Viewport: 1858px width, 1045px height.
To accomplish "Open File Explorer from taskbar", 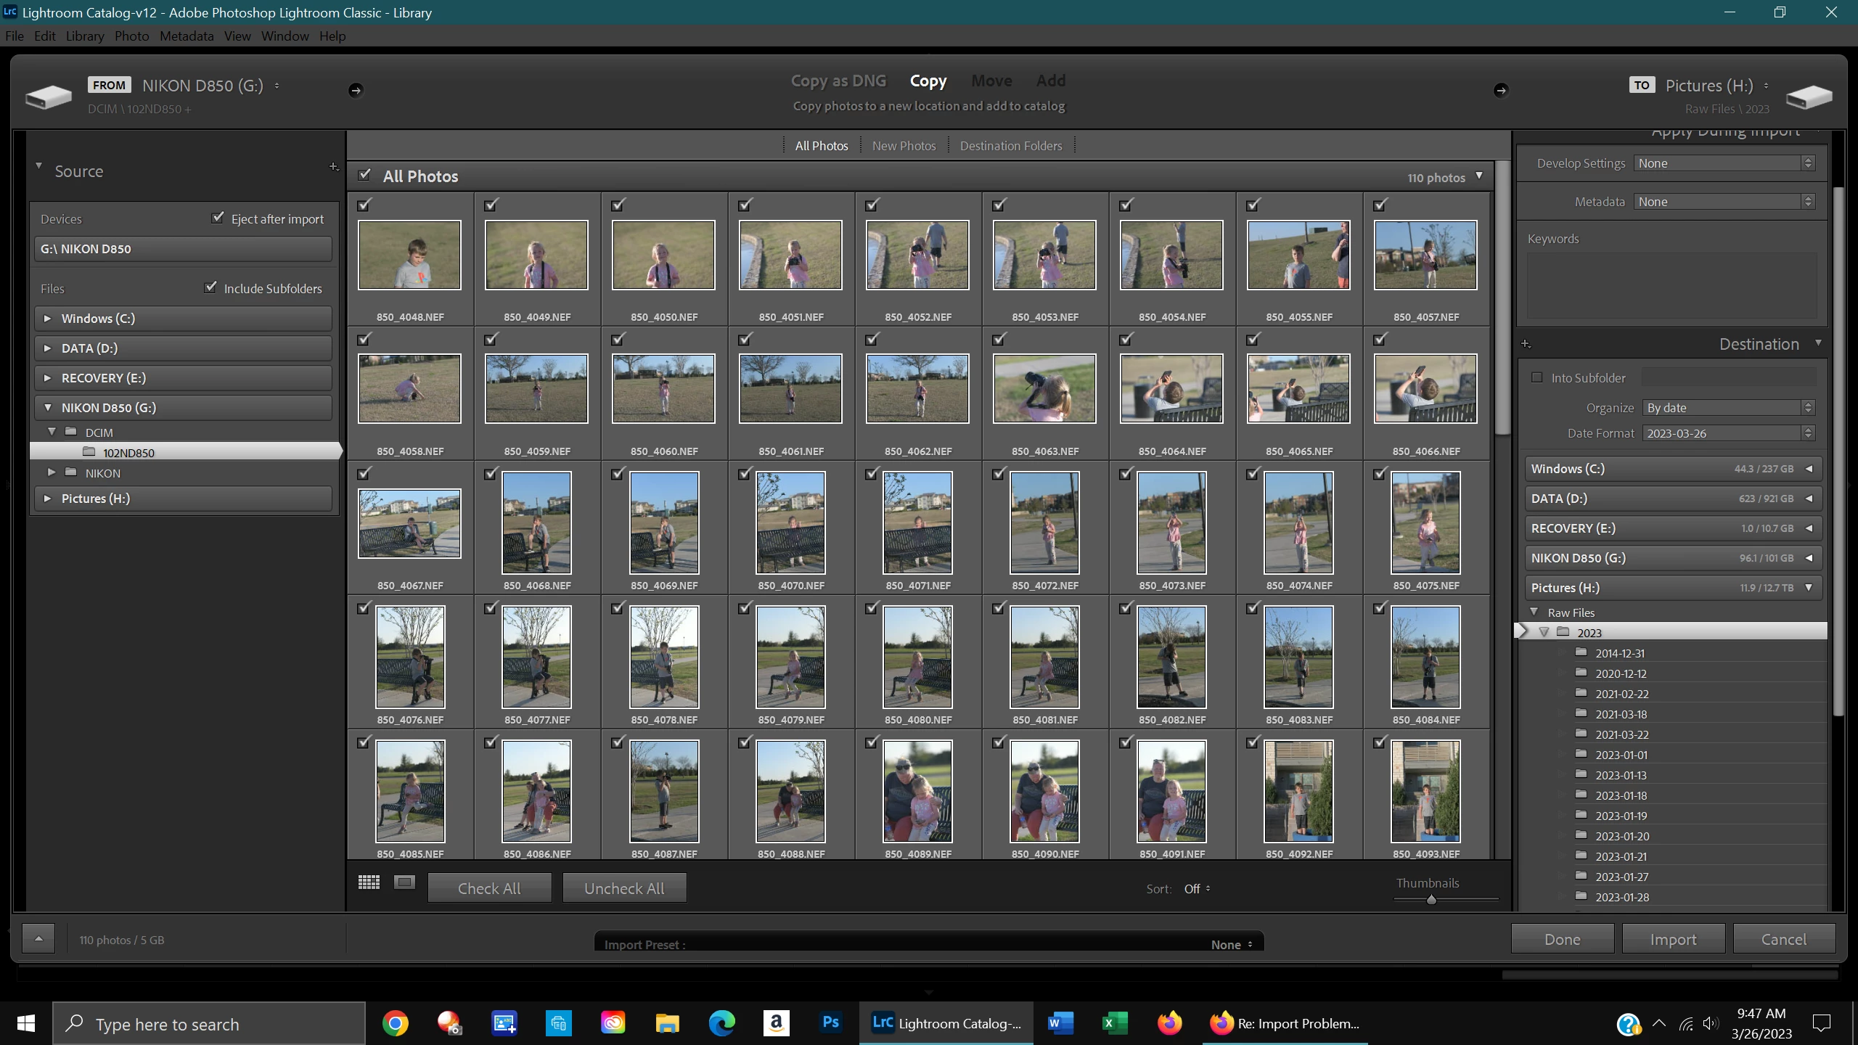I will (x=667, y=1023).
